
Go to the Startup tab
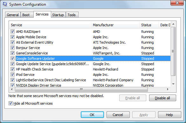point(58,15)
